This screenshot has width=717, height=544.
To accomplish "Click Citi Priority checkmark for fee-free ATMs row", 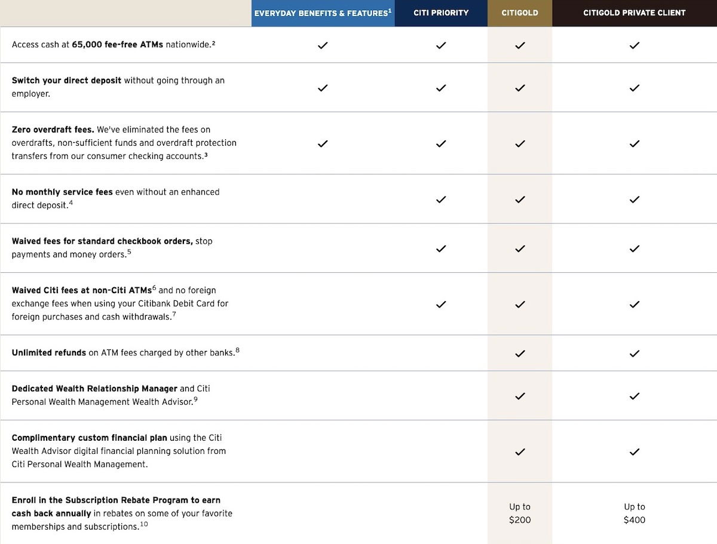I will click(441, 45).
